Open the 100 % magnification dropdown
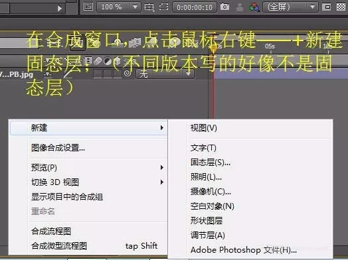The height and width of the screenshot is (260, 348). pyautogui.click(x=119, y=7)
